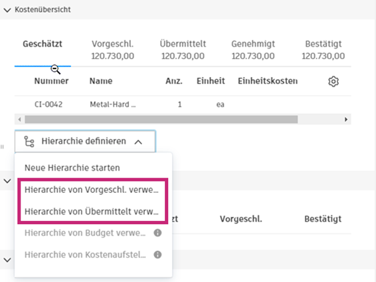Click disabled Hierarchie von Budget option
This screenshot has width=376, height=282.
pyautogui.click(x=85, y=233)
